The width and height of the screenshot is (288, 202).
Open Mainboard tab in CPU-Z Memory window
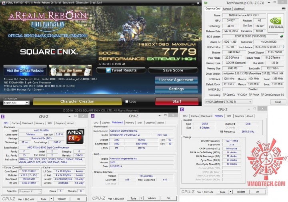(207, 116)
